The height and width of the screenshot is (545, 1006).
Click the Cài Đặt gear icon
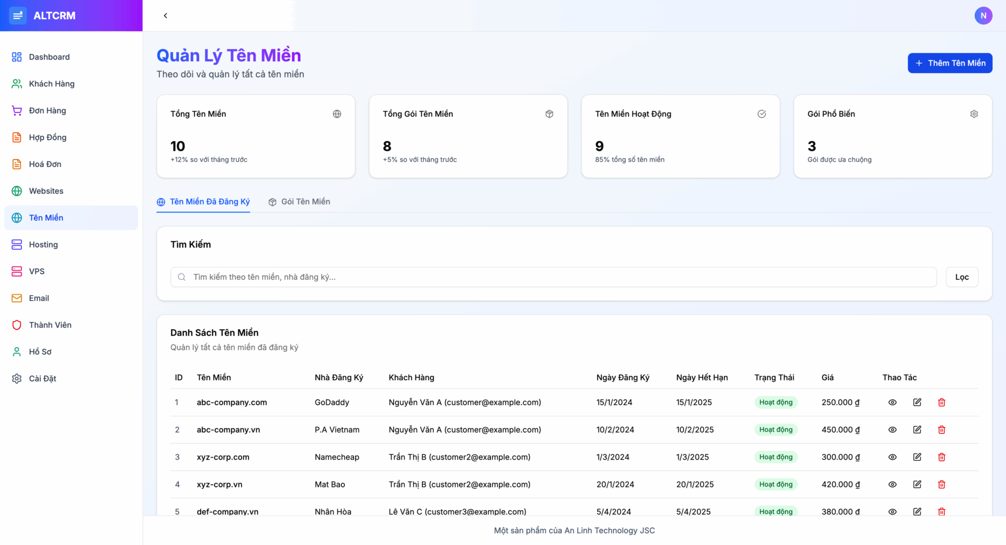coord(16,378)
